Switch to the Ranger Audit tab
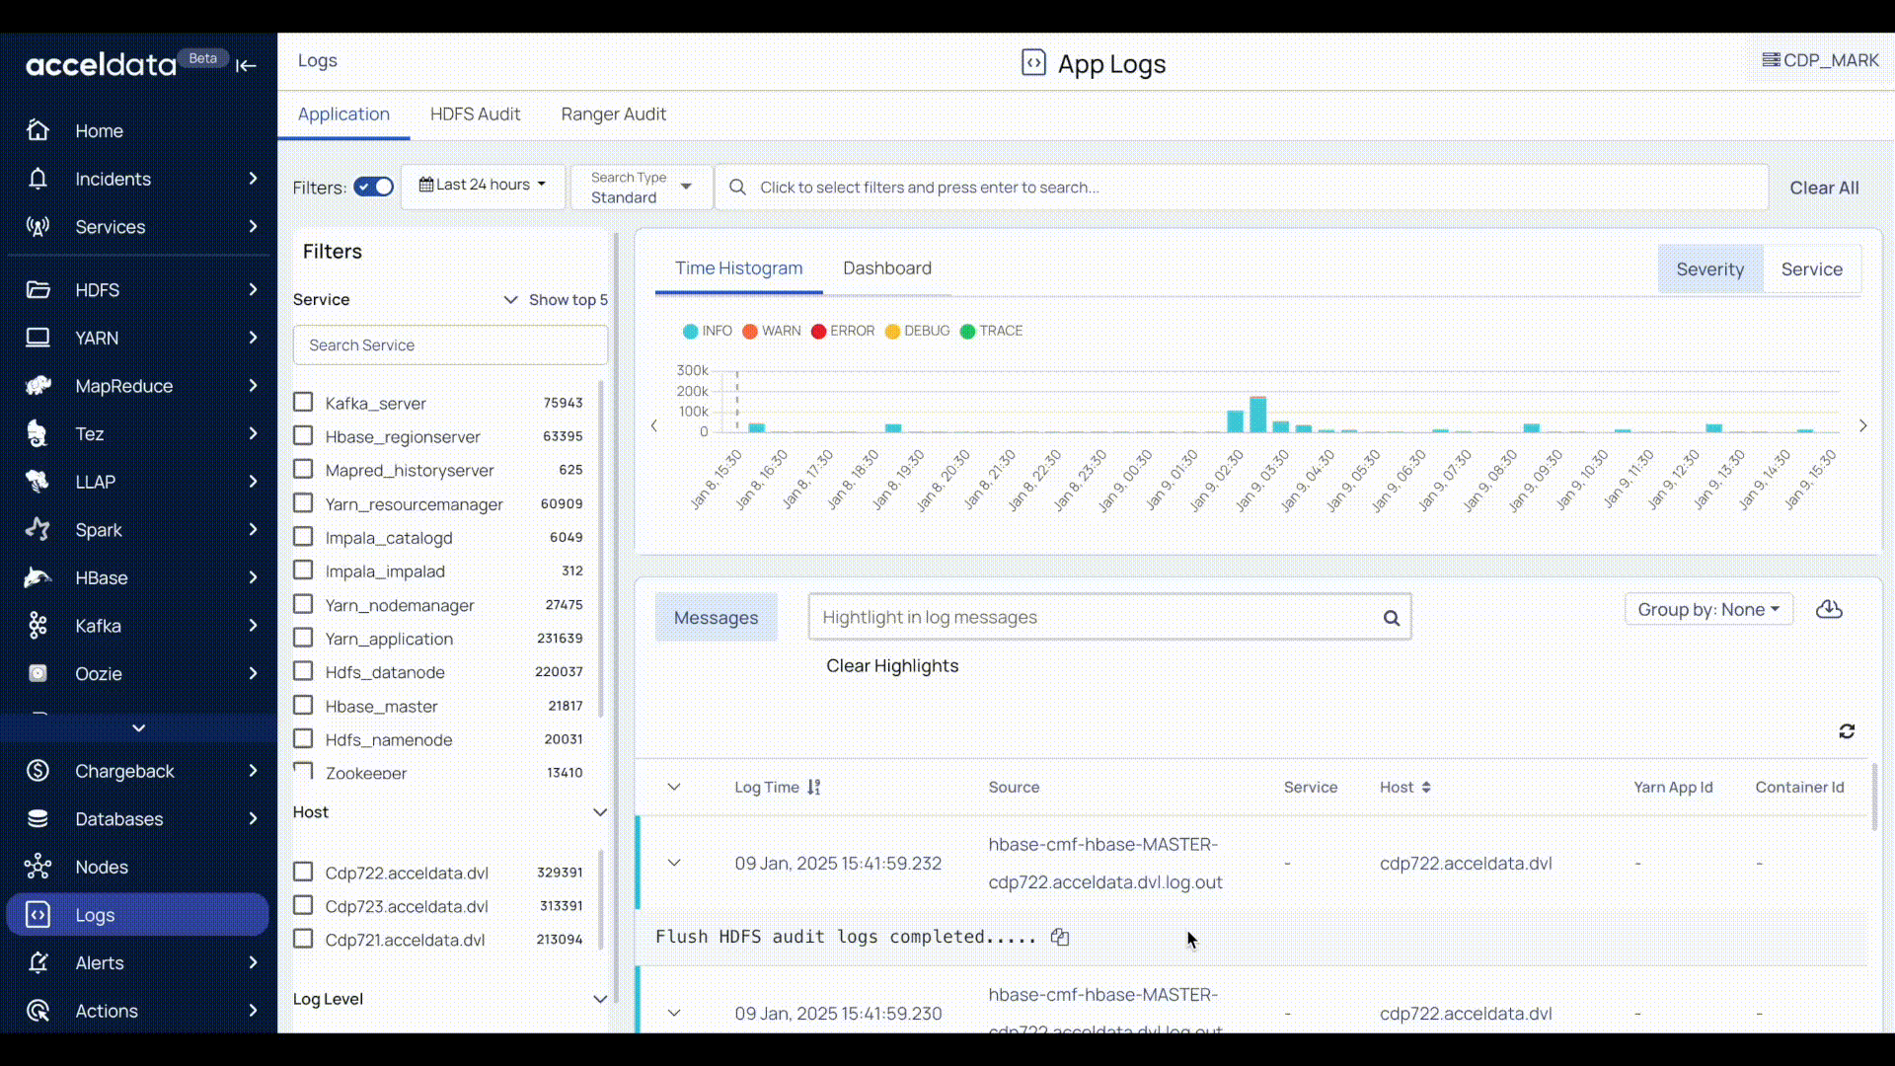The image size is (1895, 1066). [x=614, y=114]
